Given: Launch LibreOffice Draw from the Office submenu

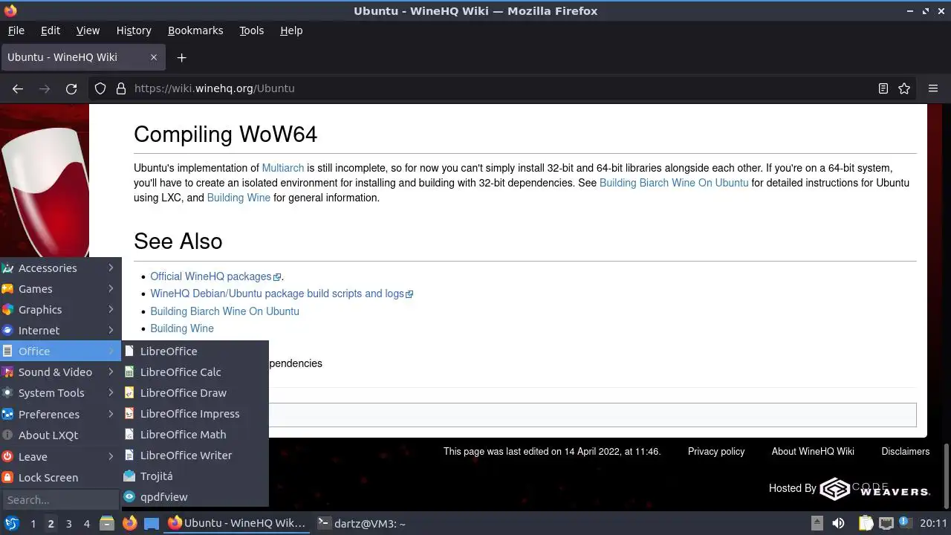Looking at the screenshot, I should (x=195, y=393).
